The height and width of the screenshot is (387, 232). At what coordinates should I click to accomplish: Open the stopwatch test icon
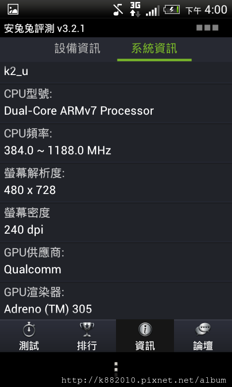(29, 329)
